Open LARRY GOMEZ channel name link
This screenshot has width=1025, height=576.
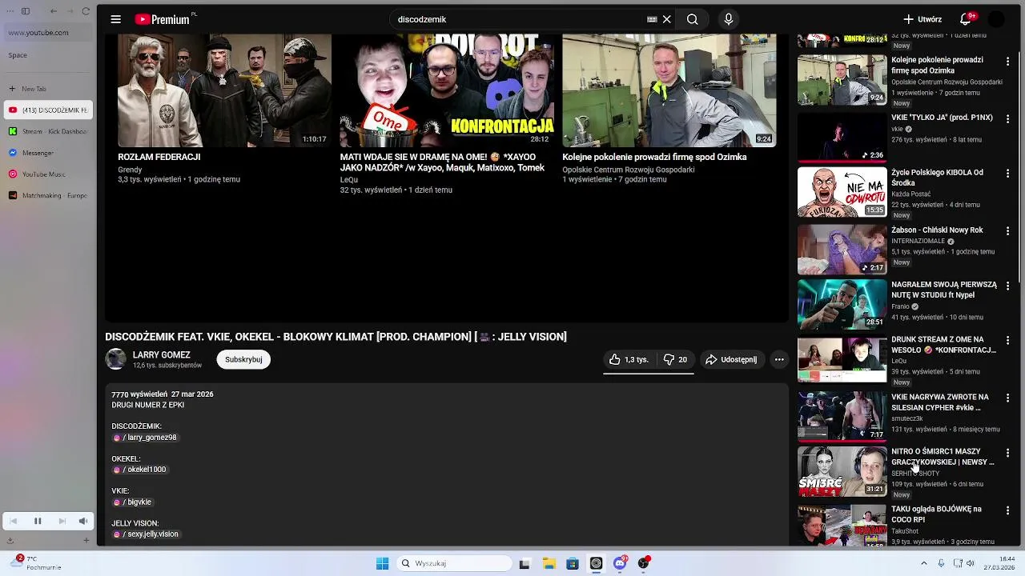pyautogui.click(x=162, y=355)
